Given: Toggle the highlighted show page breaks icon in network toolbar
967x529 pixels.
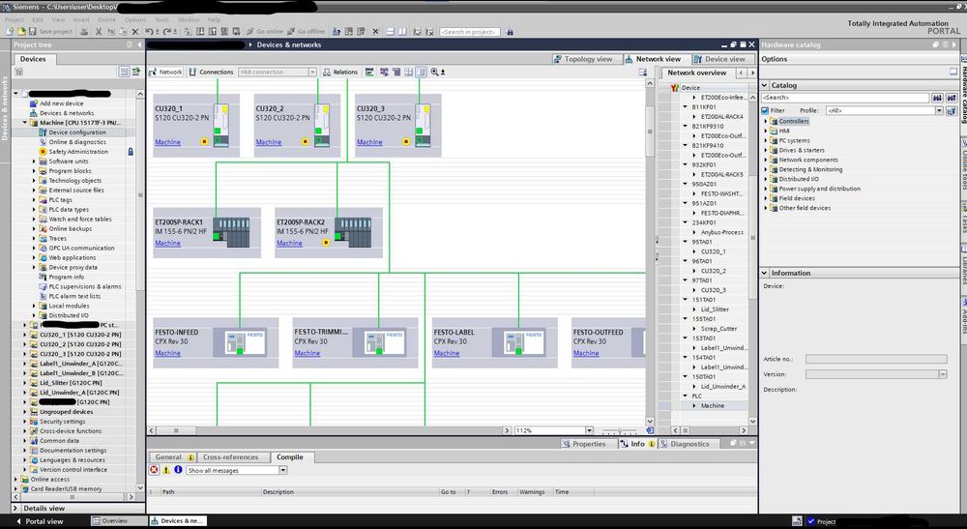Looking at the screenshot, I should pyautogui.click(x=421, y=73).
